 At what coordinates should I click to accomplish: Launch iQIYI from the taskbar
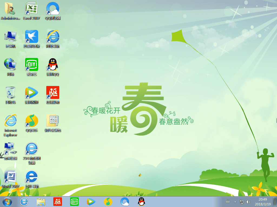point(74,202)
